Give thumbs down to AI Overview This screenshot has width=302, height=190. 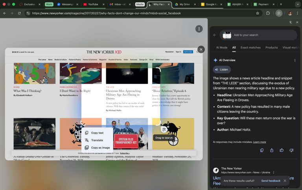point(291,150)
